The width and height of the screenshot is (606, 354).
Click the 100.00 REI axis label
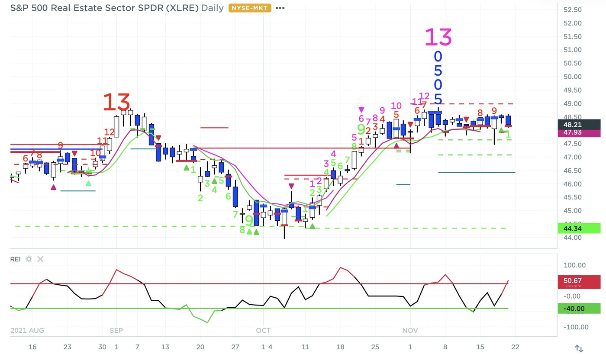click(574, 265)
